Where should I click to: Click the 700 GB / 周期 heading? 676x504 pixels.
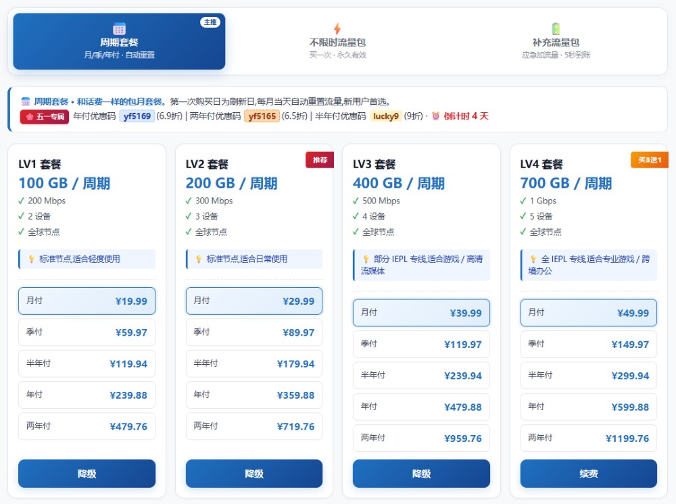[566, 183]
